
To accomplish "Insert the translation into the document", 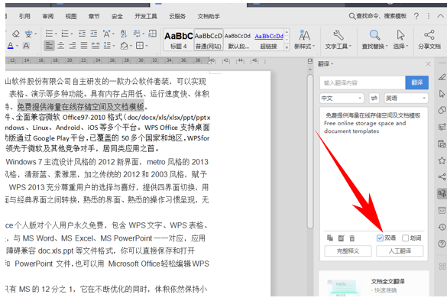I will tap(342, 238).
